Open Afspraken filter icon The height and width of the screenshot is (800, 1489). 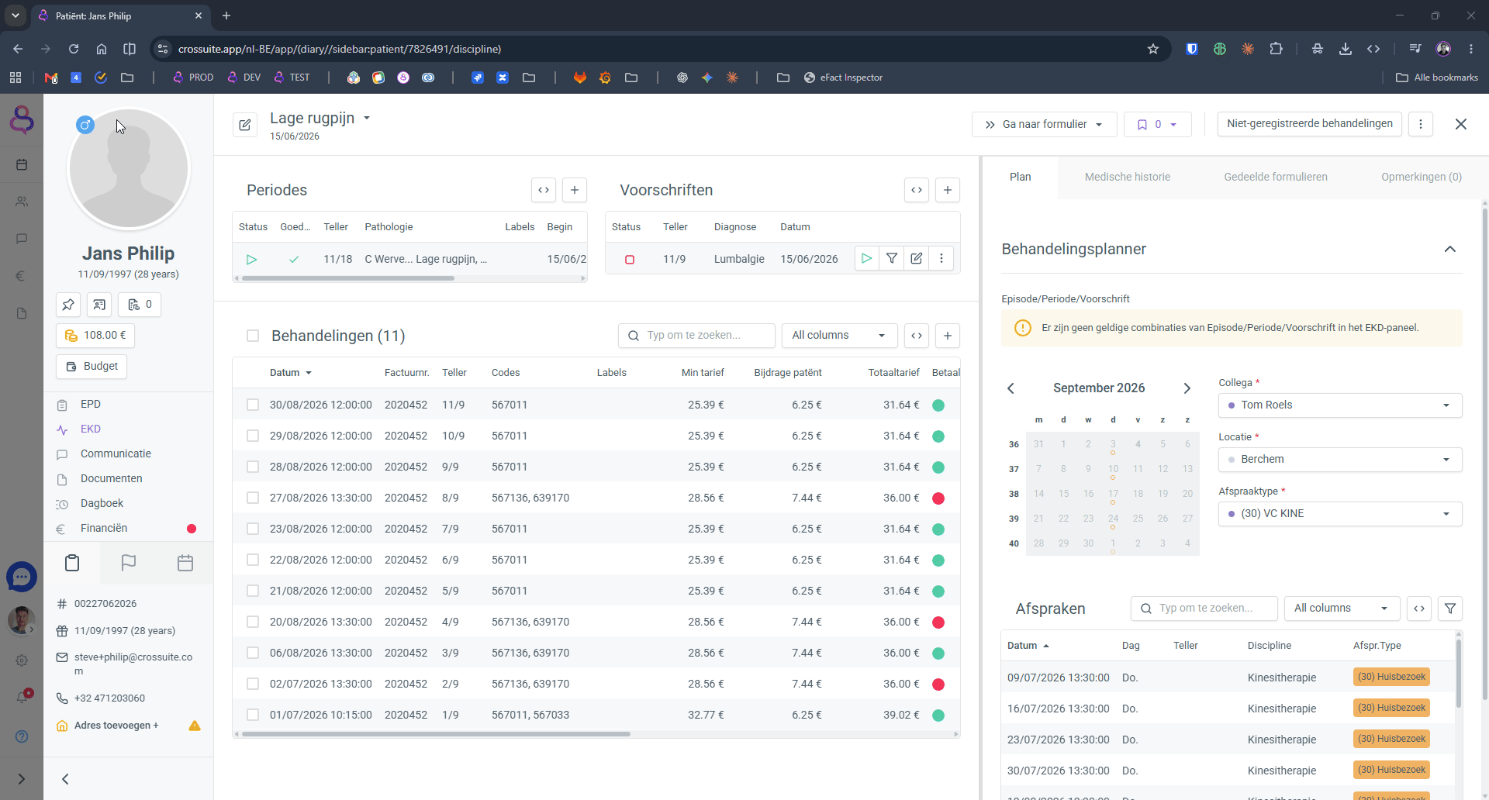1450,609
